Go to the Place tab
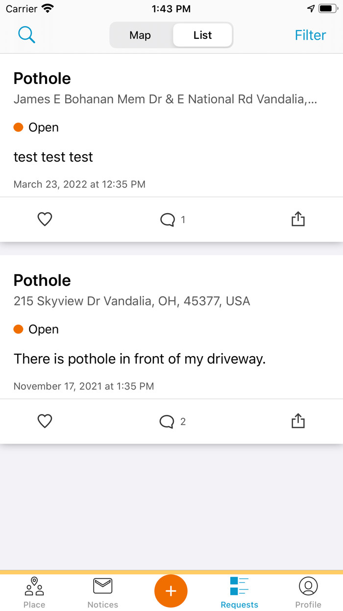 [34, 593]
